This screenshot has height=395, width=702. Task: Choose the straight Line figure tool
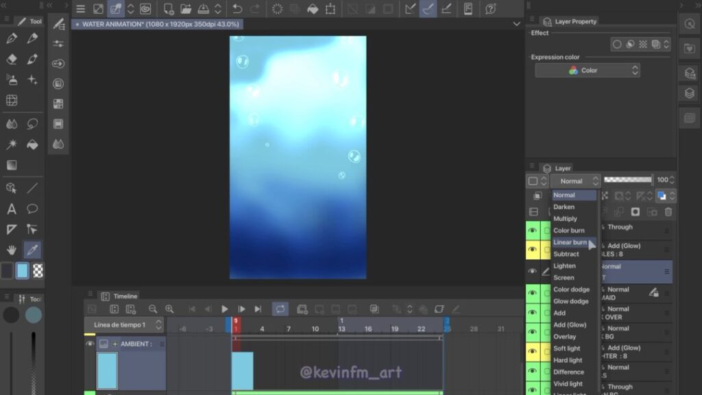coord(32,188)
